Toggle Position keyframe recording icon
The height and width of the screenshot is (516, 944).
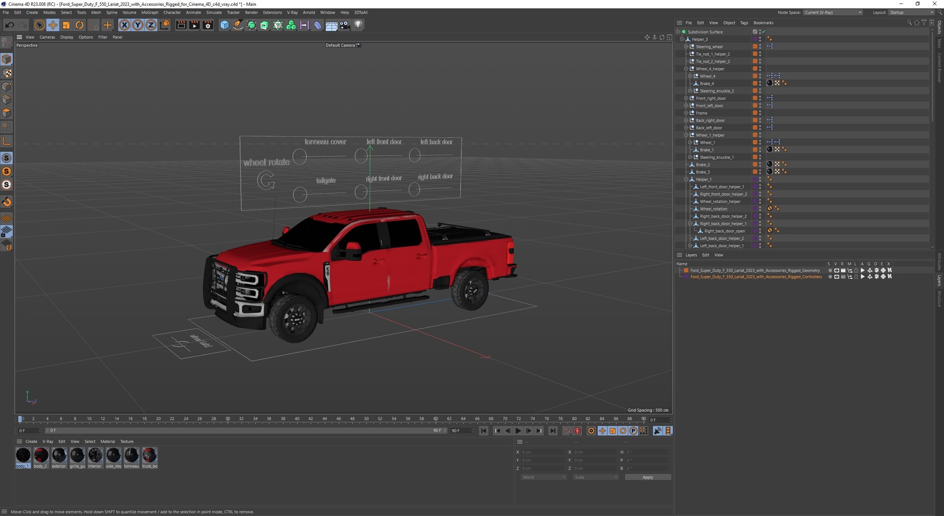[x=602, y=431]
